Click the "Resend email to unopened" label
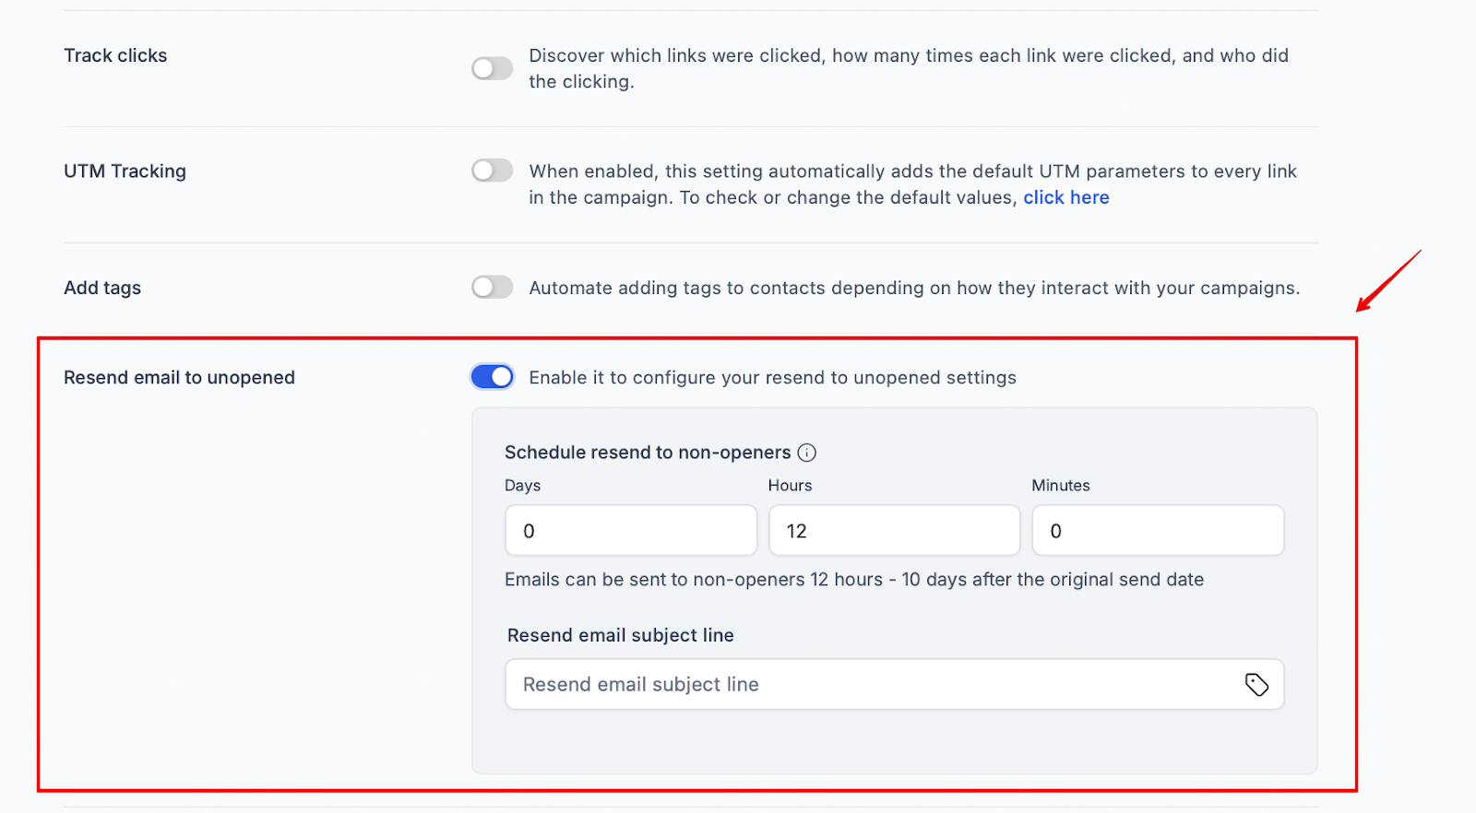1476x813 pixels. [179, 378]
